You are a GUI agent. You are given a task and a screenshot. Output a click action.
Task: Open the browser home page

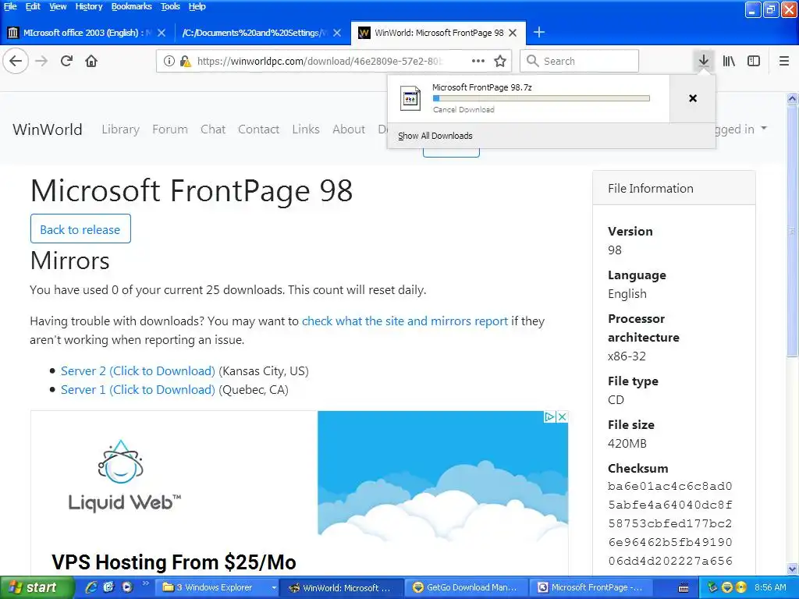click(91, 61)
